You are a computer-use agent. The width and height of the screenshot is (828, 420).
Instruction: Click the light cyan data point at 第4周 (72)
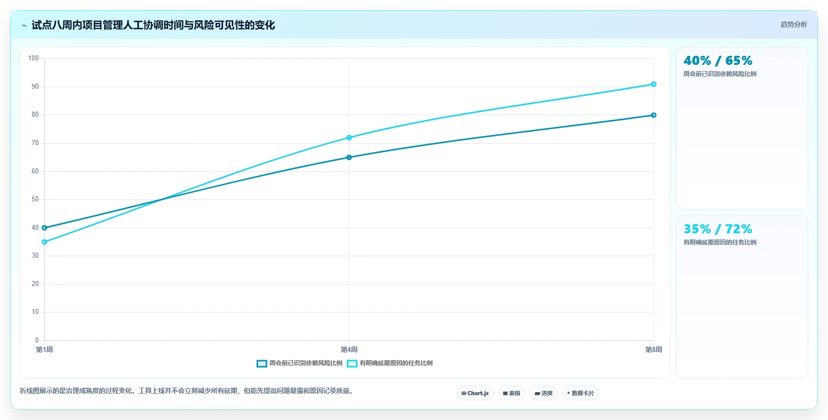(x=349, y=137)
